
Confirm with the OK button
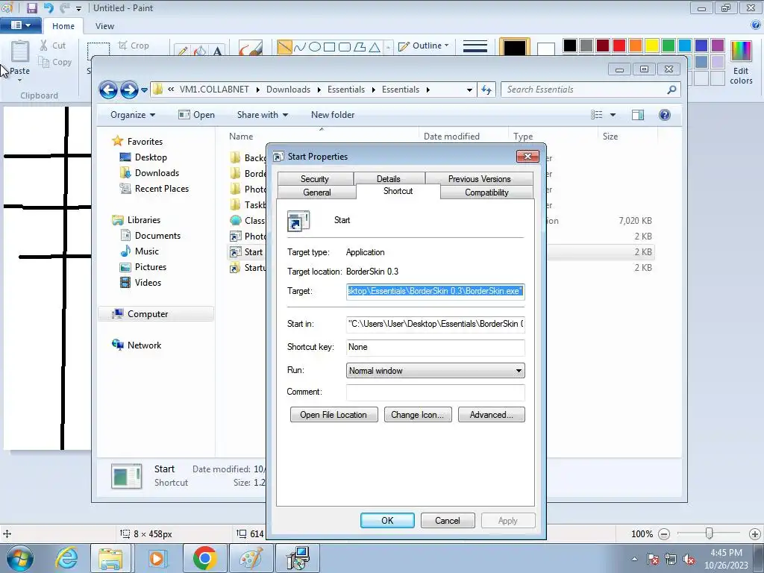(x=387, y=520)
